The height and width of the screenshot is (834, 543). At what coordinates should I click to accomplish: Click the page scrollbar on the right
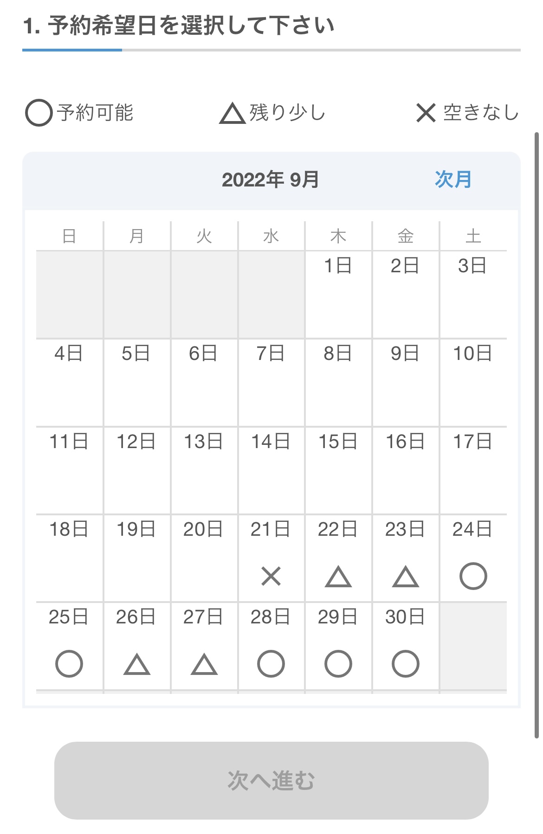[537, 435]
